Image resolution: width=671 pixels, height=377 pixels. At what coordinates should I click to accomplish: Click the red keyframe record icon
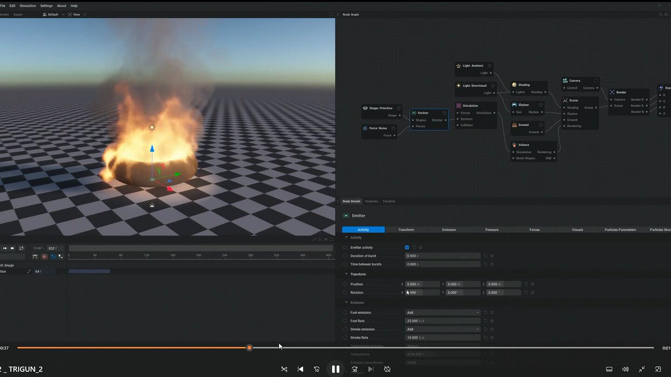click(44, 256)
